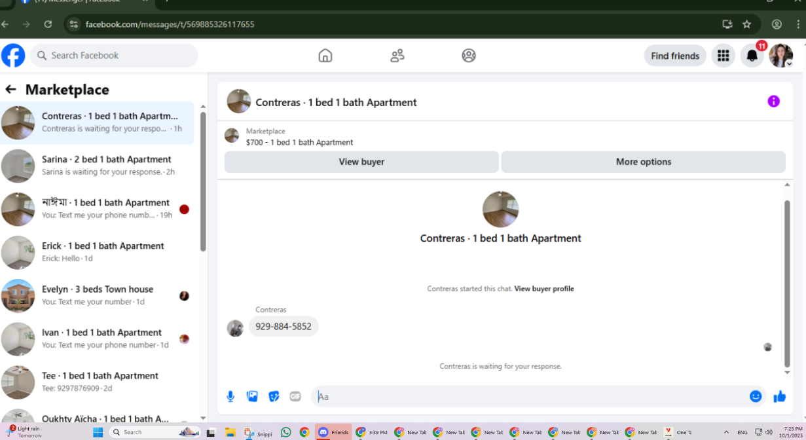Screen dimensions: 806x440
Task: Open WhatsApp from taskbar
Action: (285, 432)
